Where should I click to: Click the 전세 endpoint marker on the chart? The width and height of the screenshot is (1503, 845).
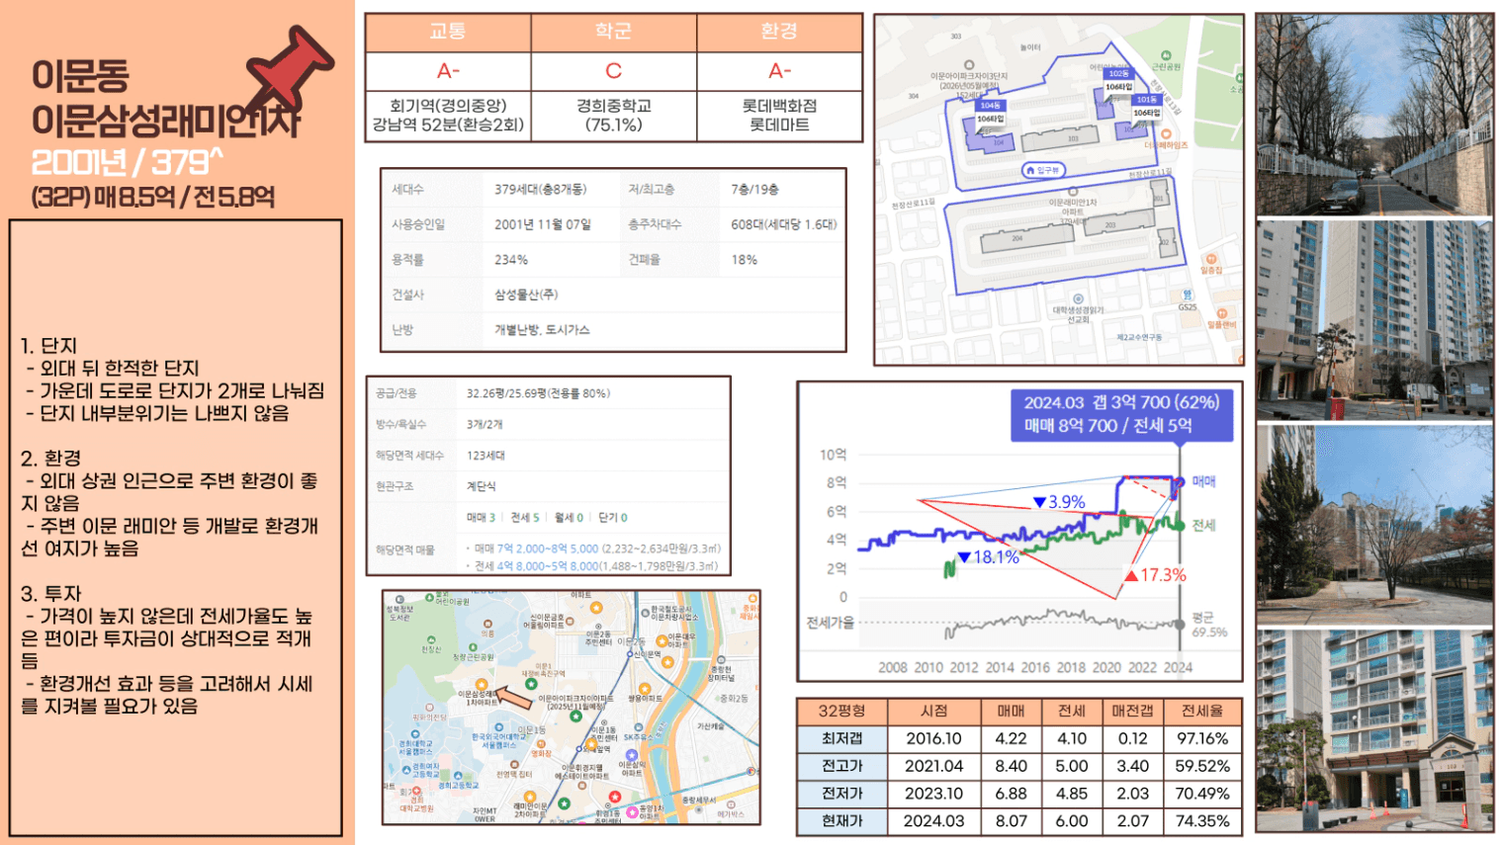pos(1180,525)
